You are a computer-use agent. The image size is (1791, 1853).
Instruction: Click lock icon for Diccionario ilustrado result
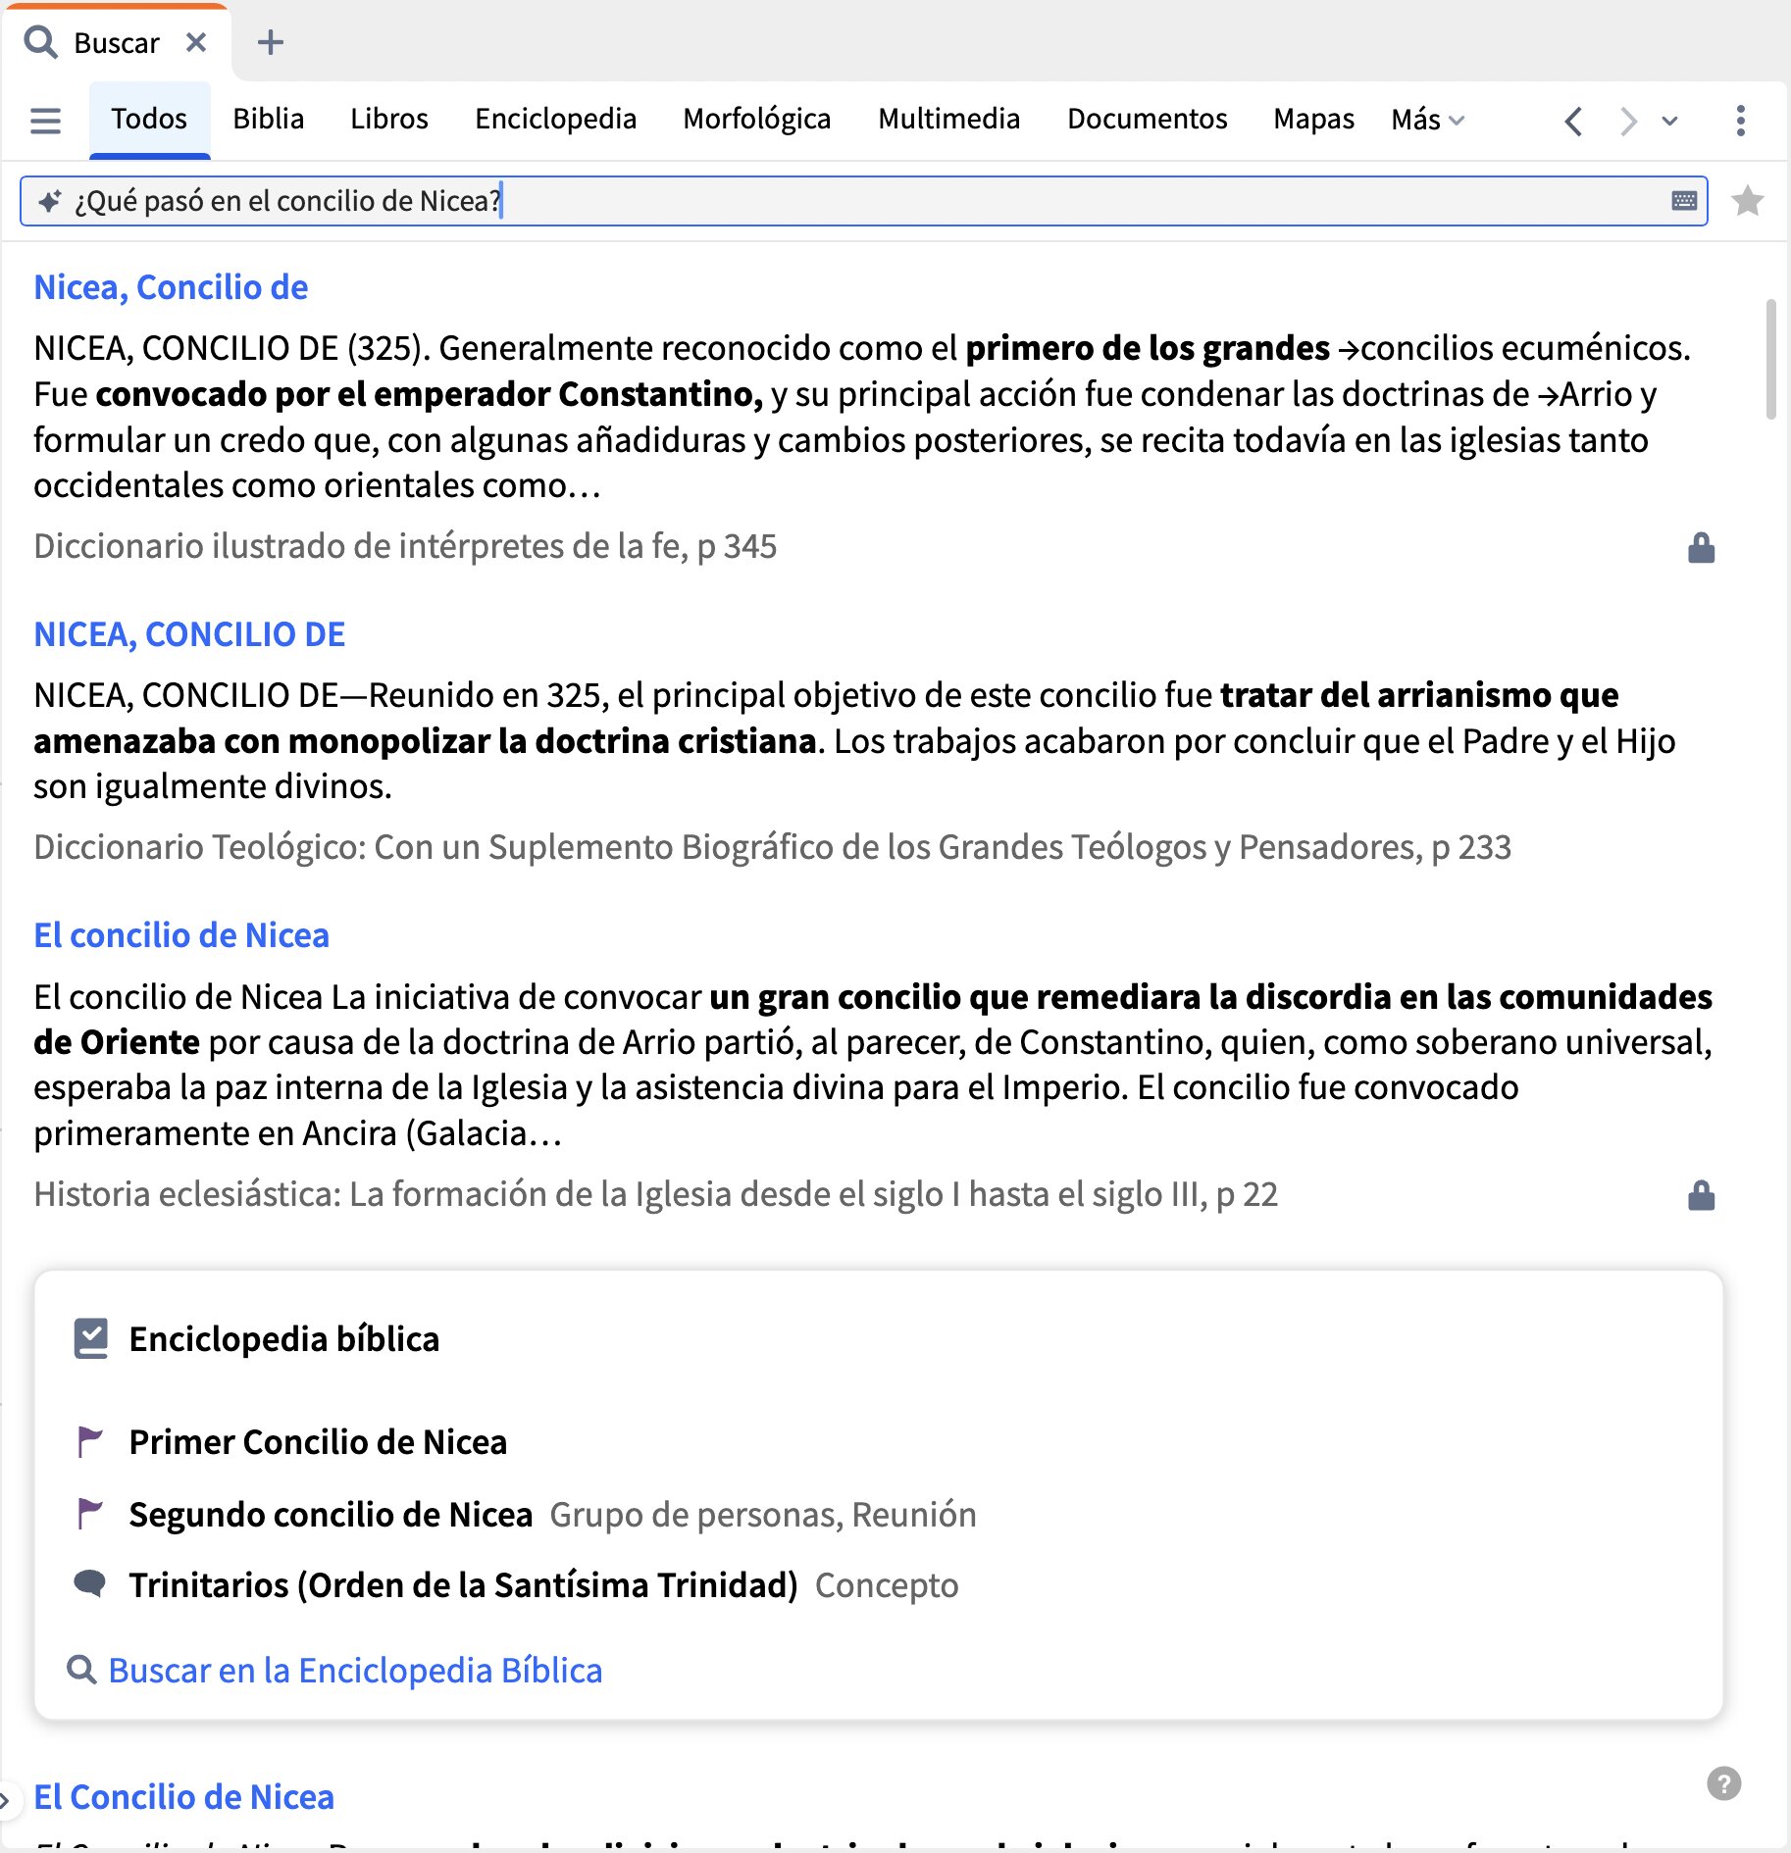[x=1702, y=547]
